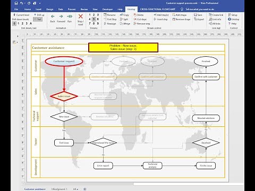Select the Fix the issue process box
The image size is (255, 191).
point(206,166)
